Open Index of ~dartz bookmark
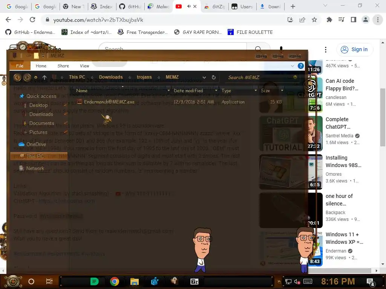This screenshot has height=289, width=386. (x=86, y=32)
